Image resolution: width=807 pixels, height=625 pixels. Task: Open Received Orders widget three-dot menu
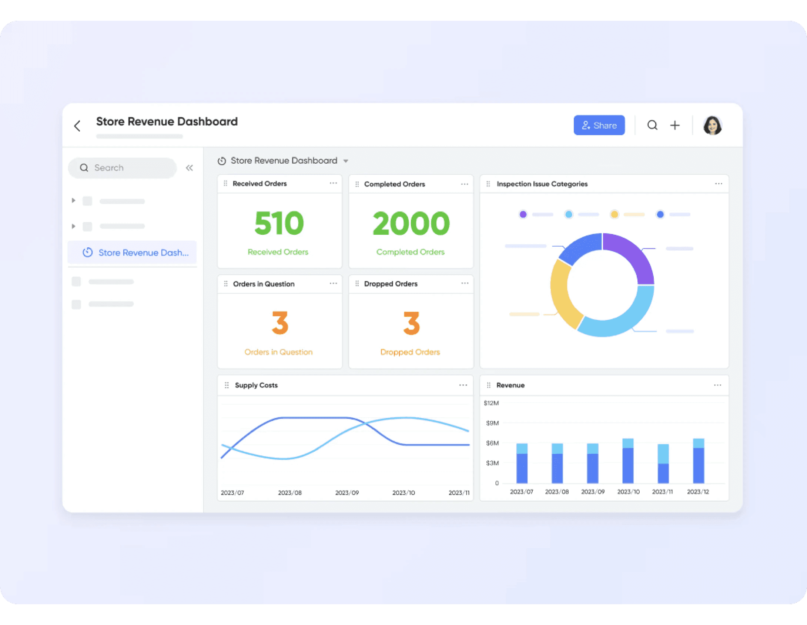pyautogui.click(x=333, y=183)
